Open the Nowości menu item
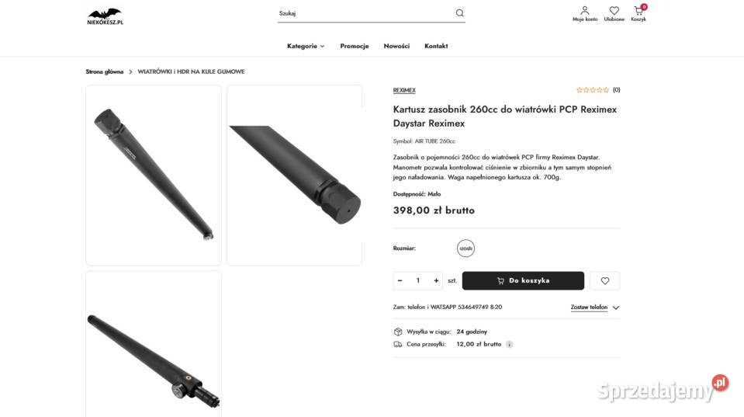Screen dimensions: 744x417 pyautogui.click(x=396, y=46)
